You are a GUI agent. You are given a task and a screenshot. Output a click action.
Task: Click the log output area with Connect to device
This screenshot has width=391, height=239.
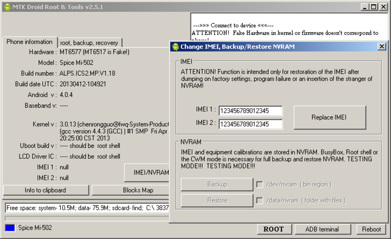289,27
